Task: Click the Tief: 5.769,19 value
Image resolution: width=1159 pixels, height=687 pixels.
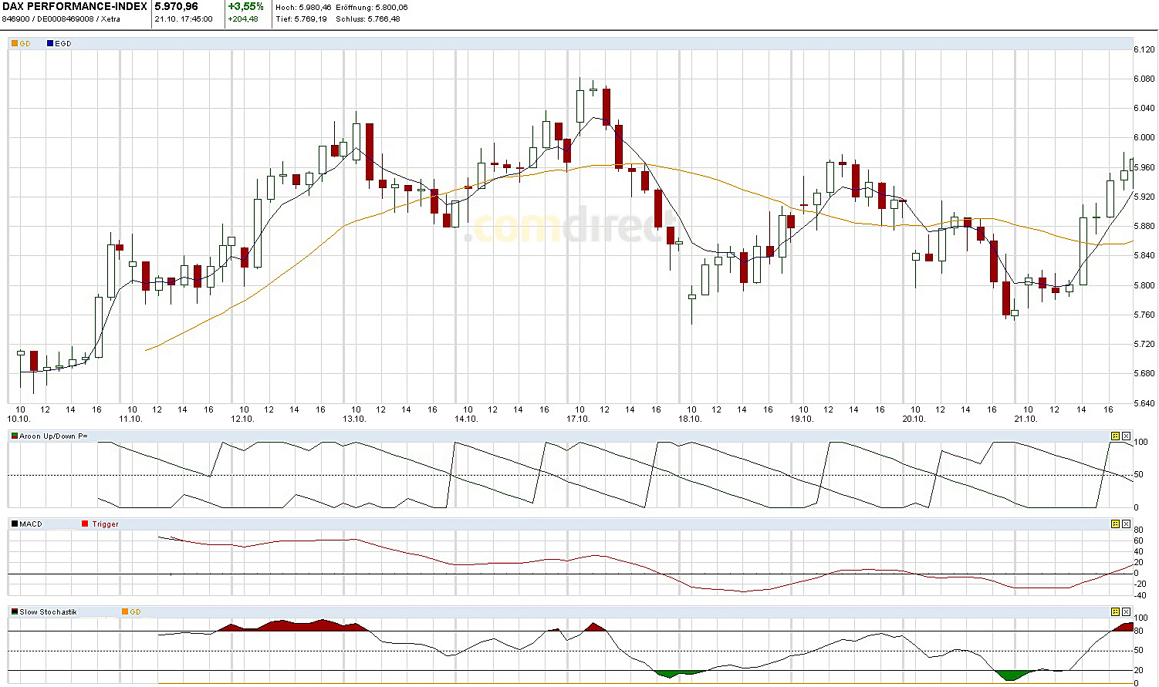Action: (302, 19)
